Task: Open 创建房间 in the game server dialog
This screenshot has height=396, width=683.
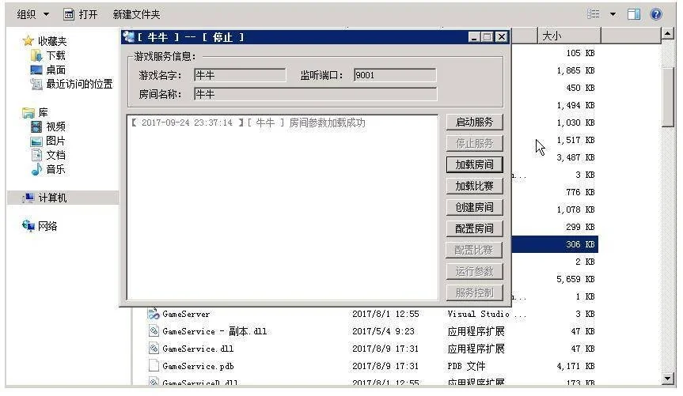Action: pos(474,208)
